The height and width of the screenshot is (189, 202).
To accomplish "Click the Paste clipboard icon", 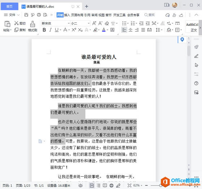I will click(x=7, y=24).
